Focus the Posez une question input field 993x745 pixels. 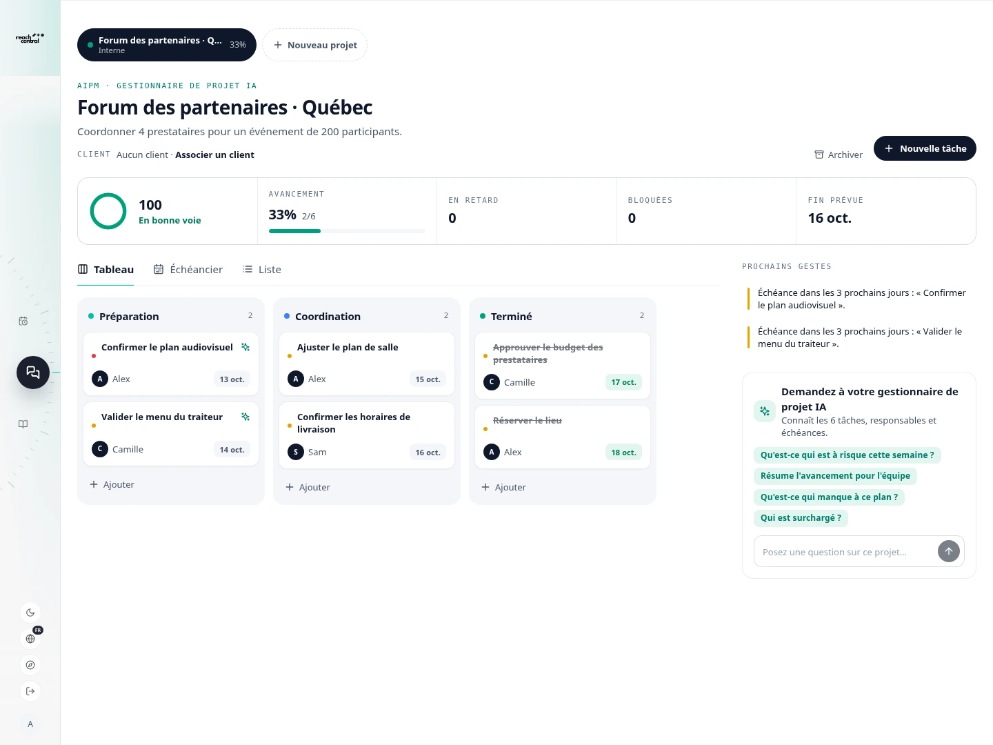point(845,551)
